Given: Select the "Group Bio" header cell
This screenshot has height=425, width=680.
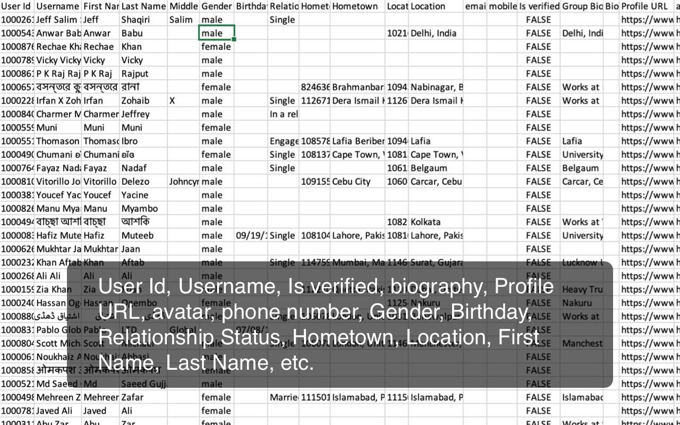Looking at the screenshot, I should point(582,6).
